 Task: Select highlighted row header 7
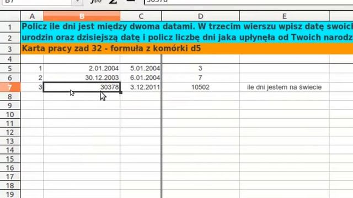[x=10, y=87]
